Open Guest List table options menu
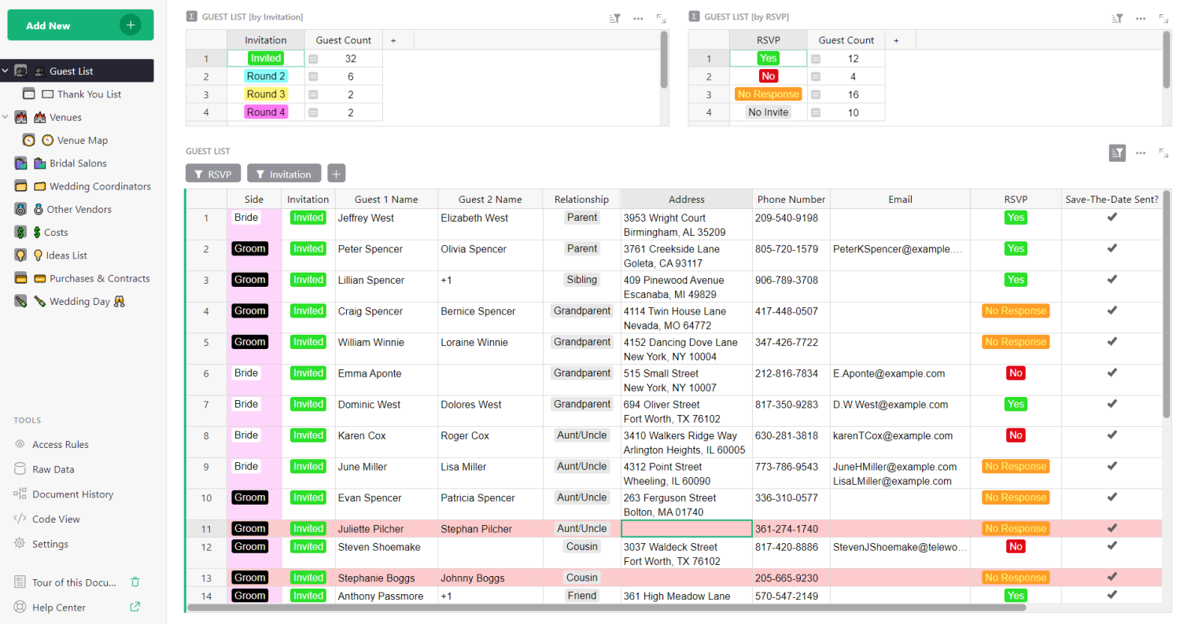 1141,152
